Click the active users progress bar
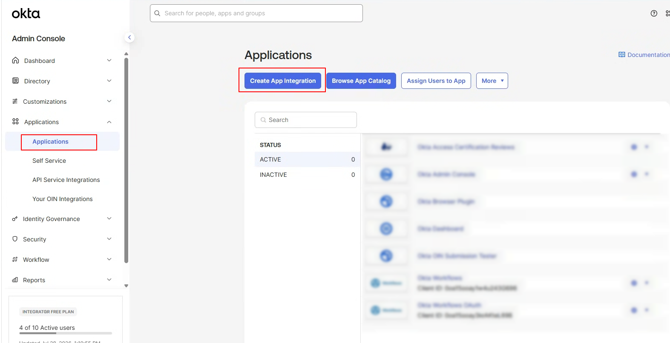Image resolution: width=670 pixels, height=343 pixels. (x=66, y=333)
